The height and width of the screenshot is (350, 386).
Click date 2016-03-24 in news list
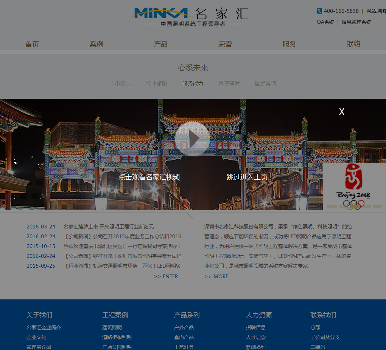tap(41, 227)
